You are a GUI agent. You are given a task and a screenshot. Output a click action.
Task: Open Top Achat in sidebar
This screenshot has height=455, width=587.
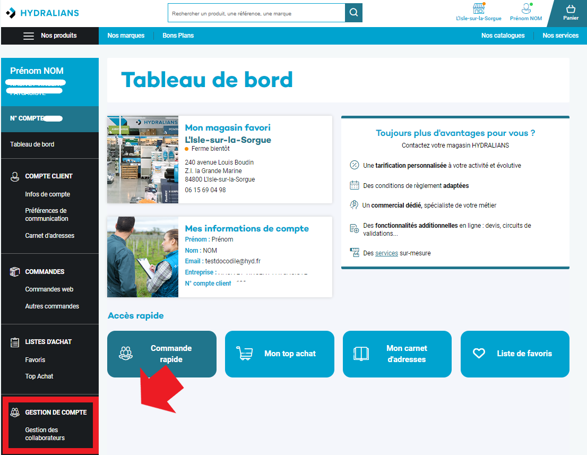pos(39,376)
